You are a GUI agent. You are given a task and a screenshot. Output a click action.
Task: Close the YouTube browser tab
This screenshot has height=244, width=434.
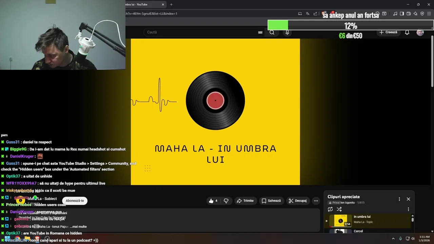pos(163,4)
